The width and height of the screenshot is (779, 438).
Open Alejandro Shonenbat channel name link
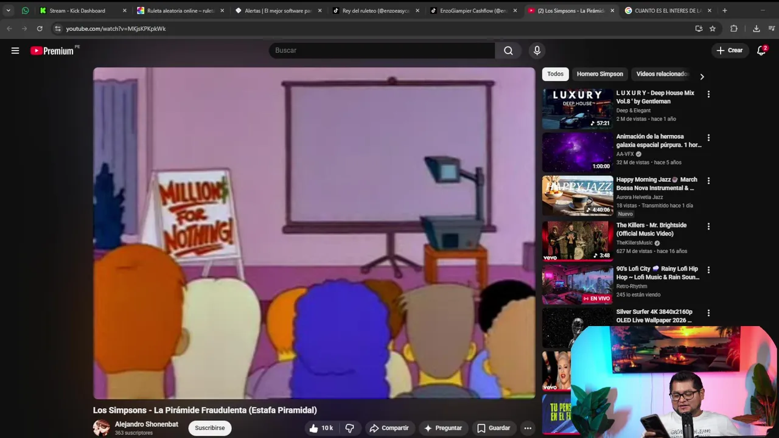147,424
